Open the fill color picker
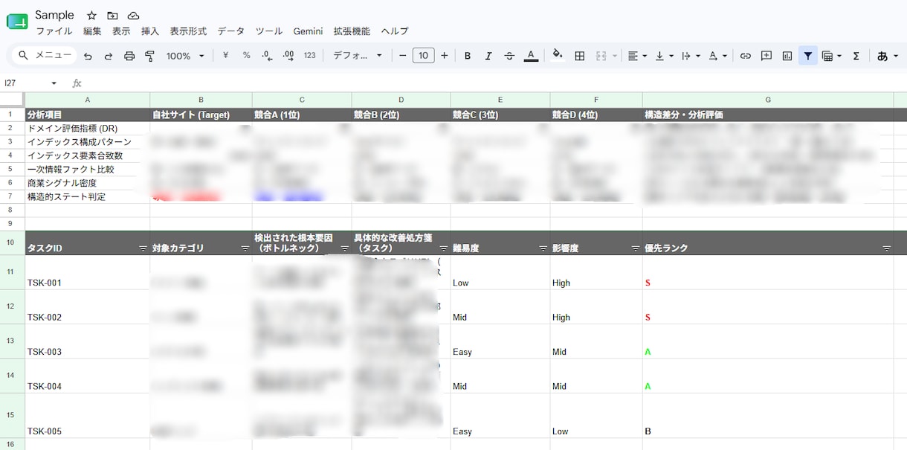The width and height of the screenshot is (907, 450). point(558,56)
